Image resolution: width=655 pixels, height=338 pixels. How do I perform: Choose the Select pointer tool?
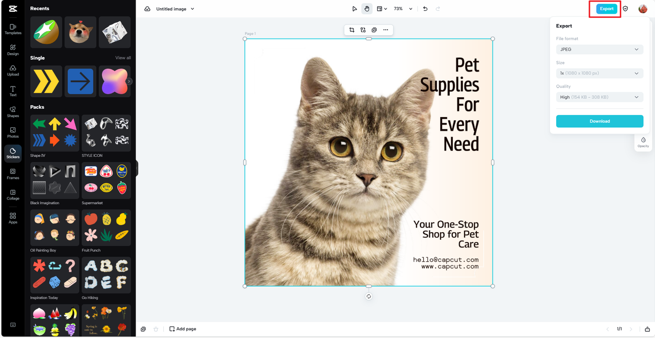(355, 9)
